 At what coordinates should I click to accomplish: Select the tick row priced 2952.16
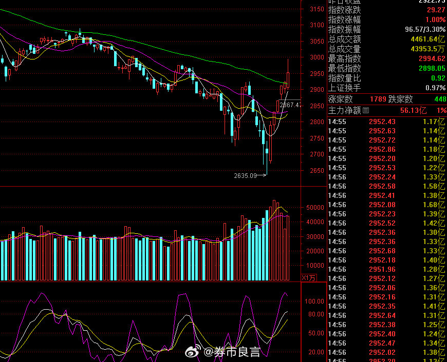pyautogui.click(x=387, y=297)
